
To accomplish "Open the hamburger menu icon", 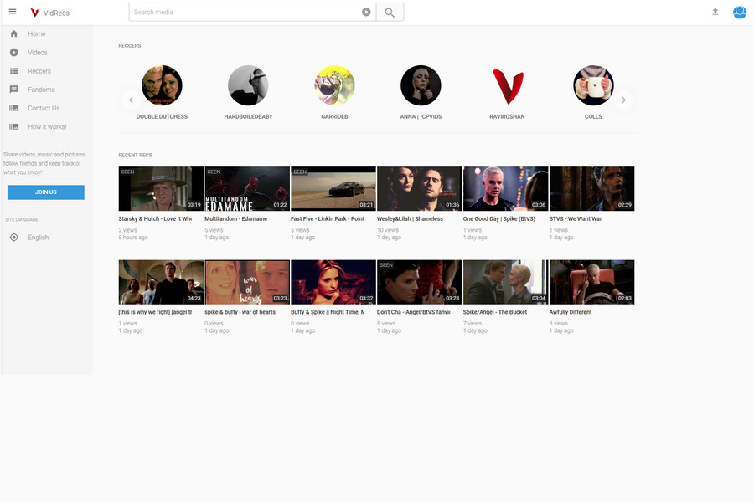I will click(13, 12).
